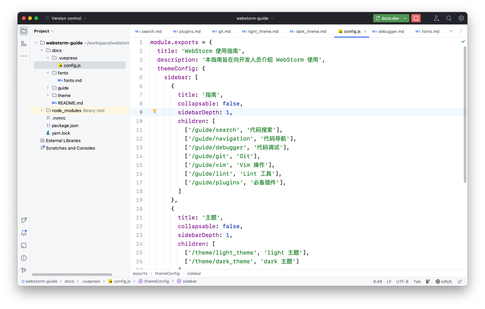Viewport: 485px width, 309px height.
Task: Show more tool windows ellipsis icon
Action: (x=24, y=56)
